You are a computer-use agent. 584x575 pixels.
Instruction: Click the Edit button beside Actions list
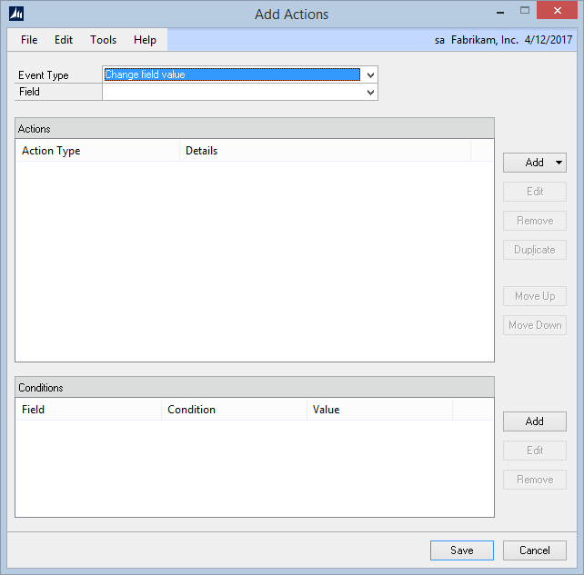tap(535, 192)
